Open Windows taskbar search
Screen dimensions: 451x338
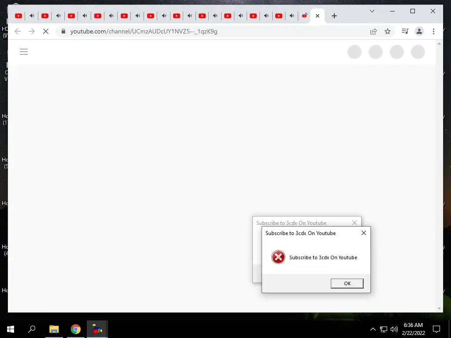32,329
